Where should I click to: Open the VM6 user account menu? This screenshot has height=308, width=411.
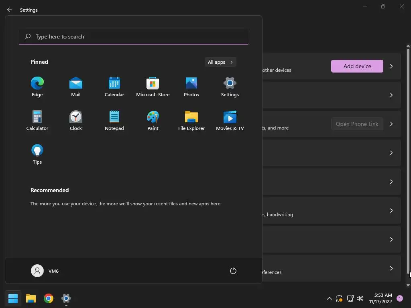45,271
